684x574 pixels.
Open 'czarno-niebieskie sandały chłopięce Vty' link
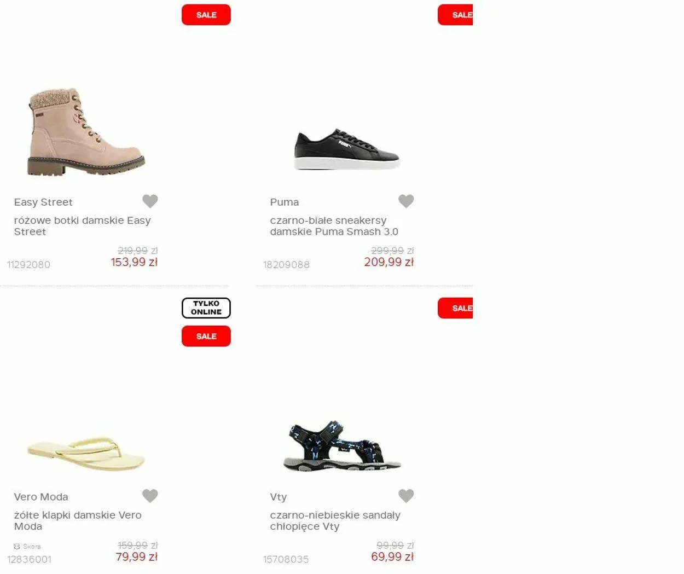[x=335, y=520]
